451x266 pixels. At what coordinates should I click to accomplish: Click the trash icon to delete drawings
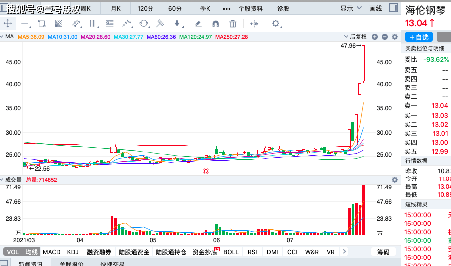[233, 23]
